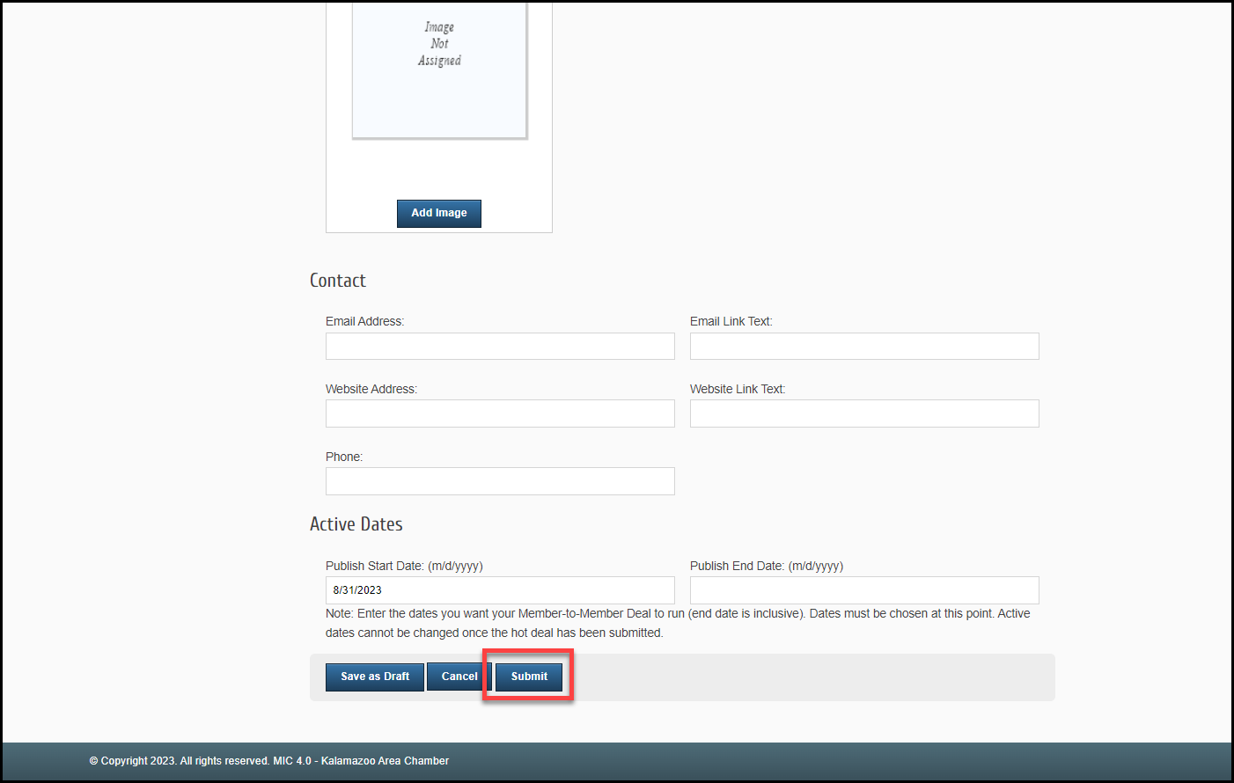Click the Publish Start Date field showing 8/31/2023
The image size is (1234, 783).
click(x=500, y=590)
